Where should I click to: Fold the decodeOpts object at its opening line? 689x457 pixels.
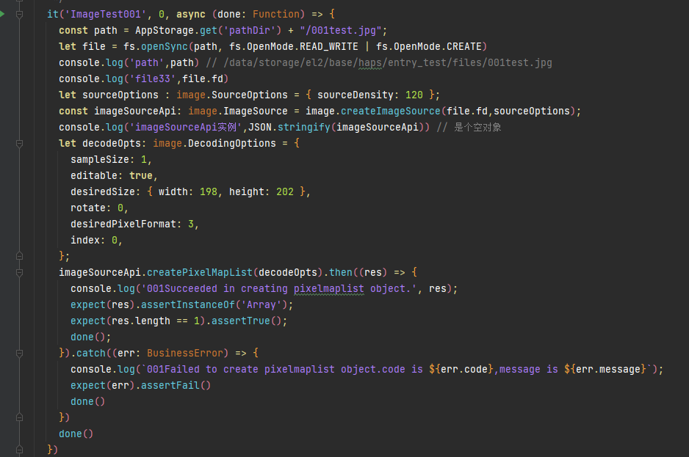point(19,144)
